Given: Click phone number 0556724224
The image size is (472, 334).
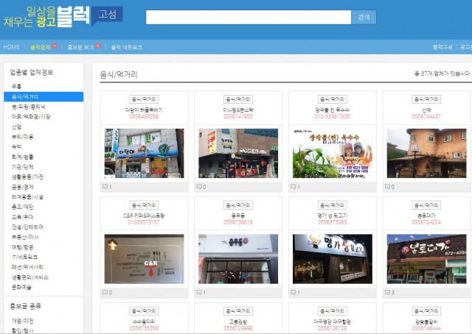Looking at the screenshot, I should (x=426, y=222).
